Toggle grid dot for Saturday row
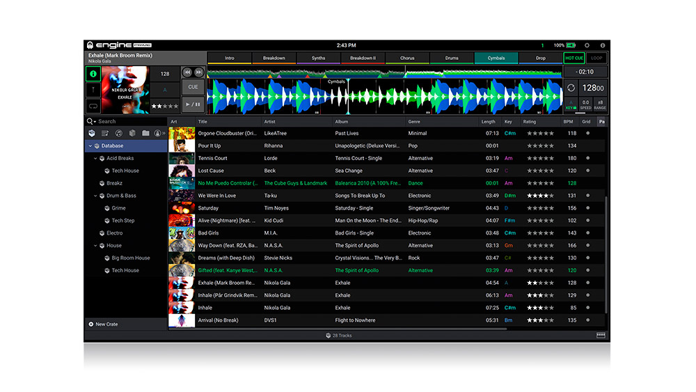This screenshot has height=392, width=696. click(587, 208)
